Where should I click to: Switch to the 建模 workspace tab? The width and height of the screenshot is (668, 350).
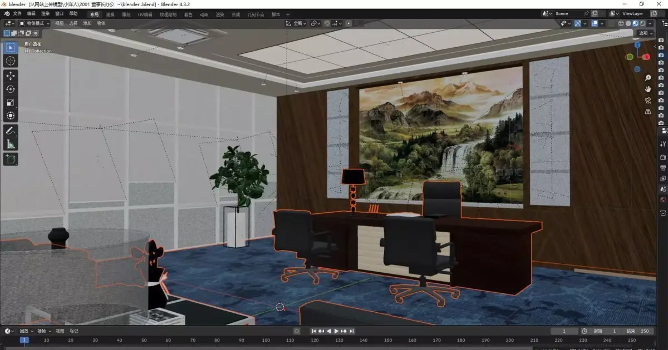click(x=111, y=14)
